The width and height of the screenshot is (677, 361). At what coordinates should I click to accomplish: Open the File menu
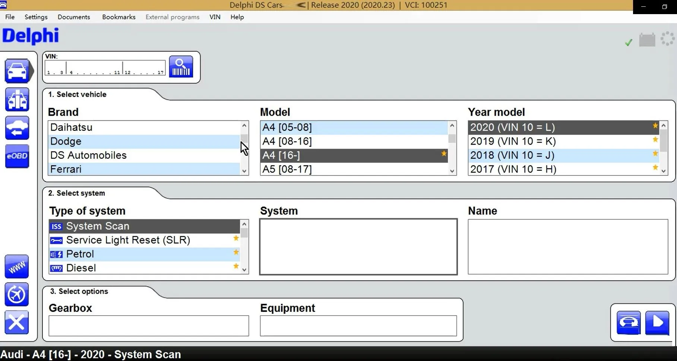coord(10,17)
